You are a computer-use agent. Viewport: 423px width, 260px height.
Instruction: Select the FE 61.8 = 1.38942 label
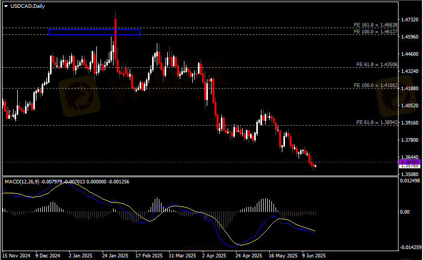pos(377,122)
